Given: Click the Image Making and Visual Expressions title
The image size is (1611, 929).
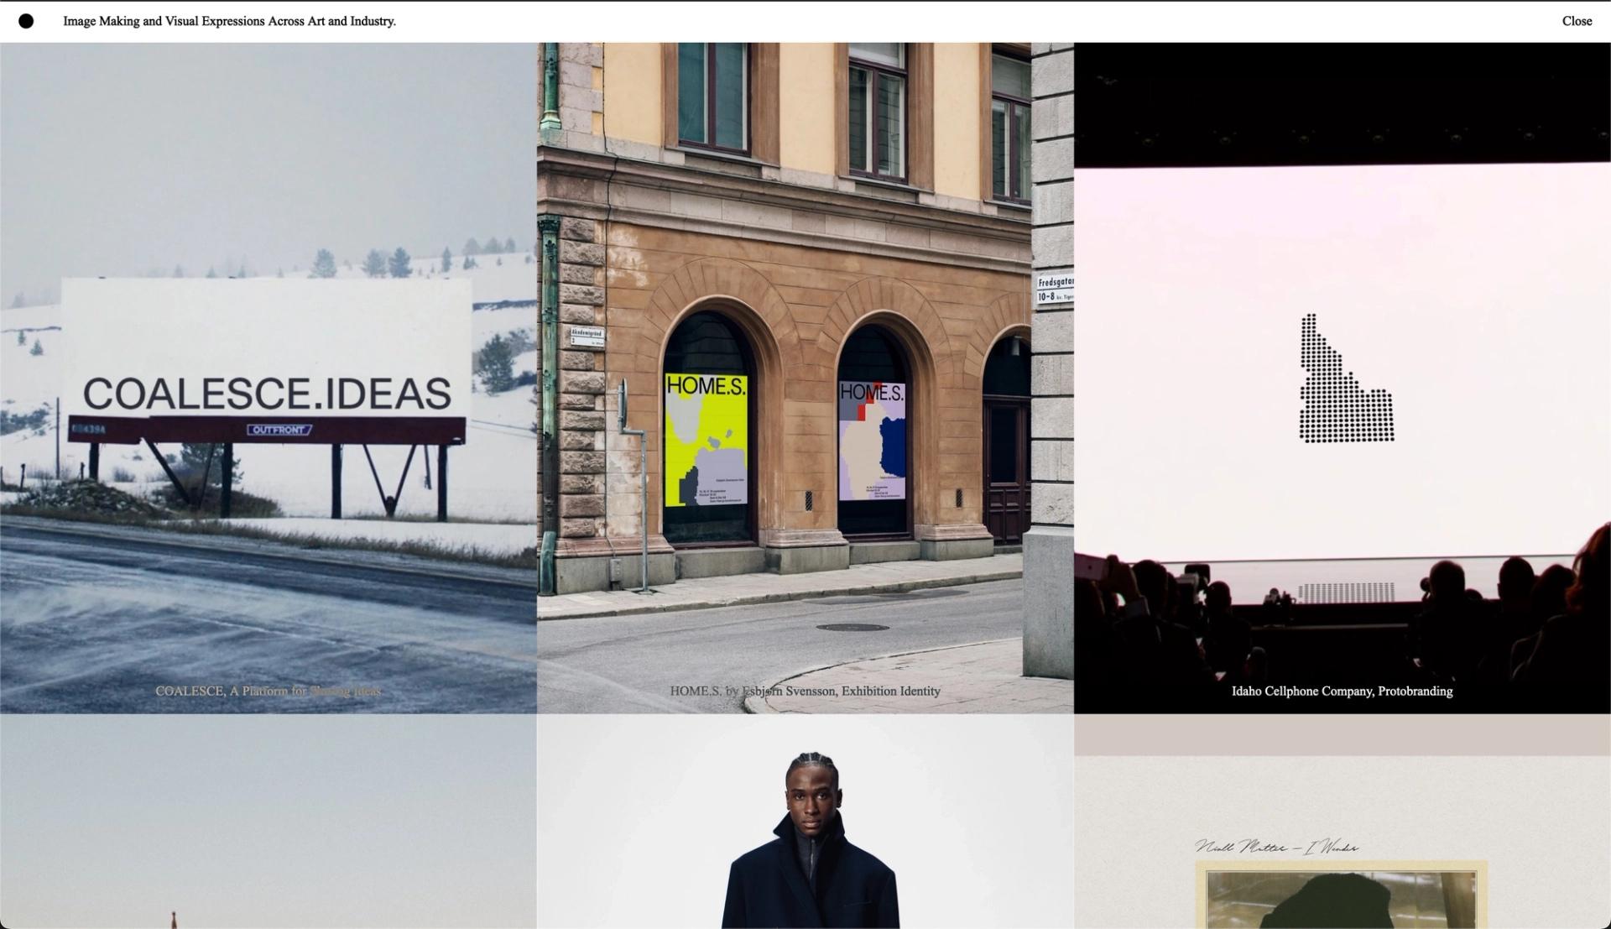Looking at the screenshot, I should [x=229, y=21].
